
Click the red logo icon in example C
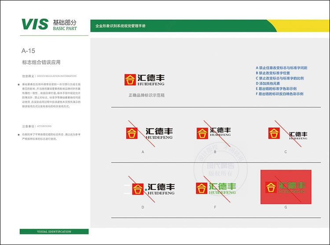274,133
